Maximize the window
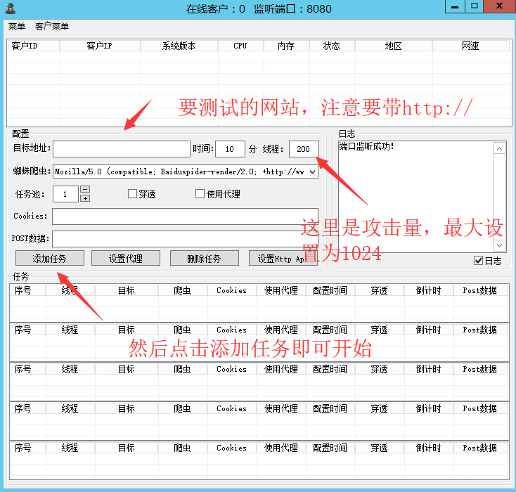The height and width of the screenshot is (492, 516). tap(475, 6)
